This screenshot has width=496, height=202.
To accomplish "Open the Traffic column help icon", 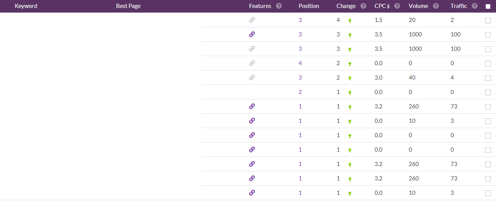I will (x=475, y=6).
